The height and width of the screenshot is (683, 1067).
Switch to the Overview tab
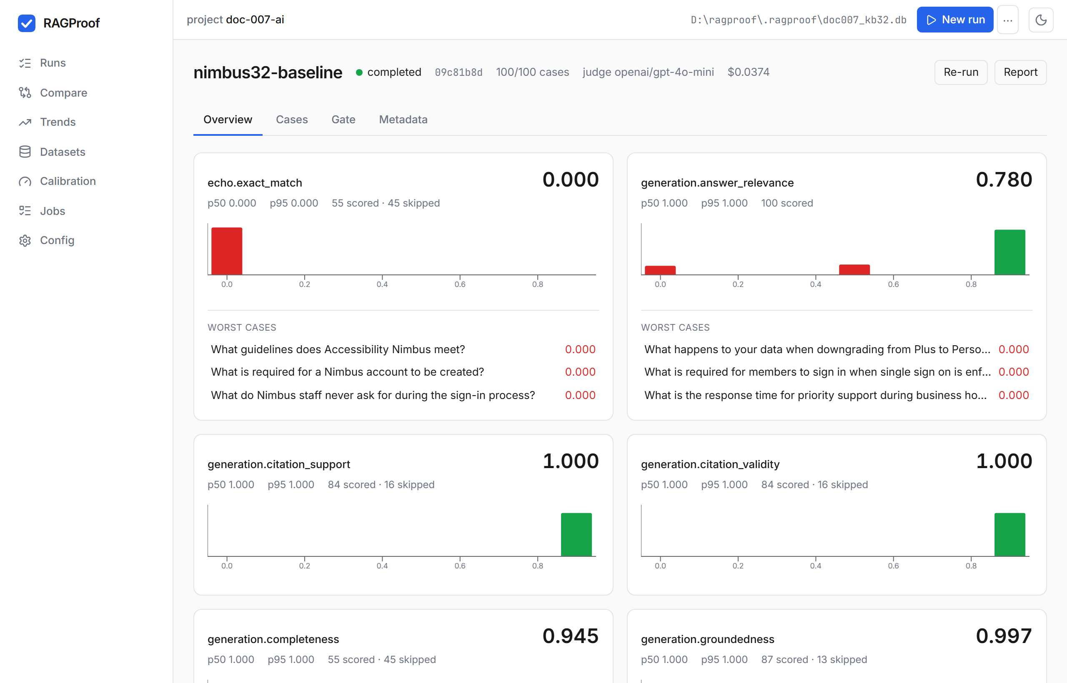click(x=228, y=120)
